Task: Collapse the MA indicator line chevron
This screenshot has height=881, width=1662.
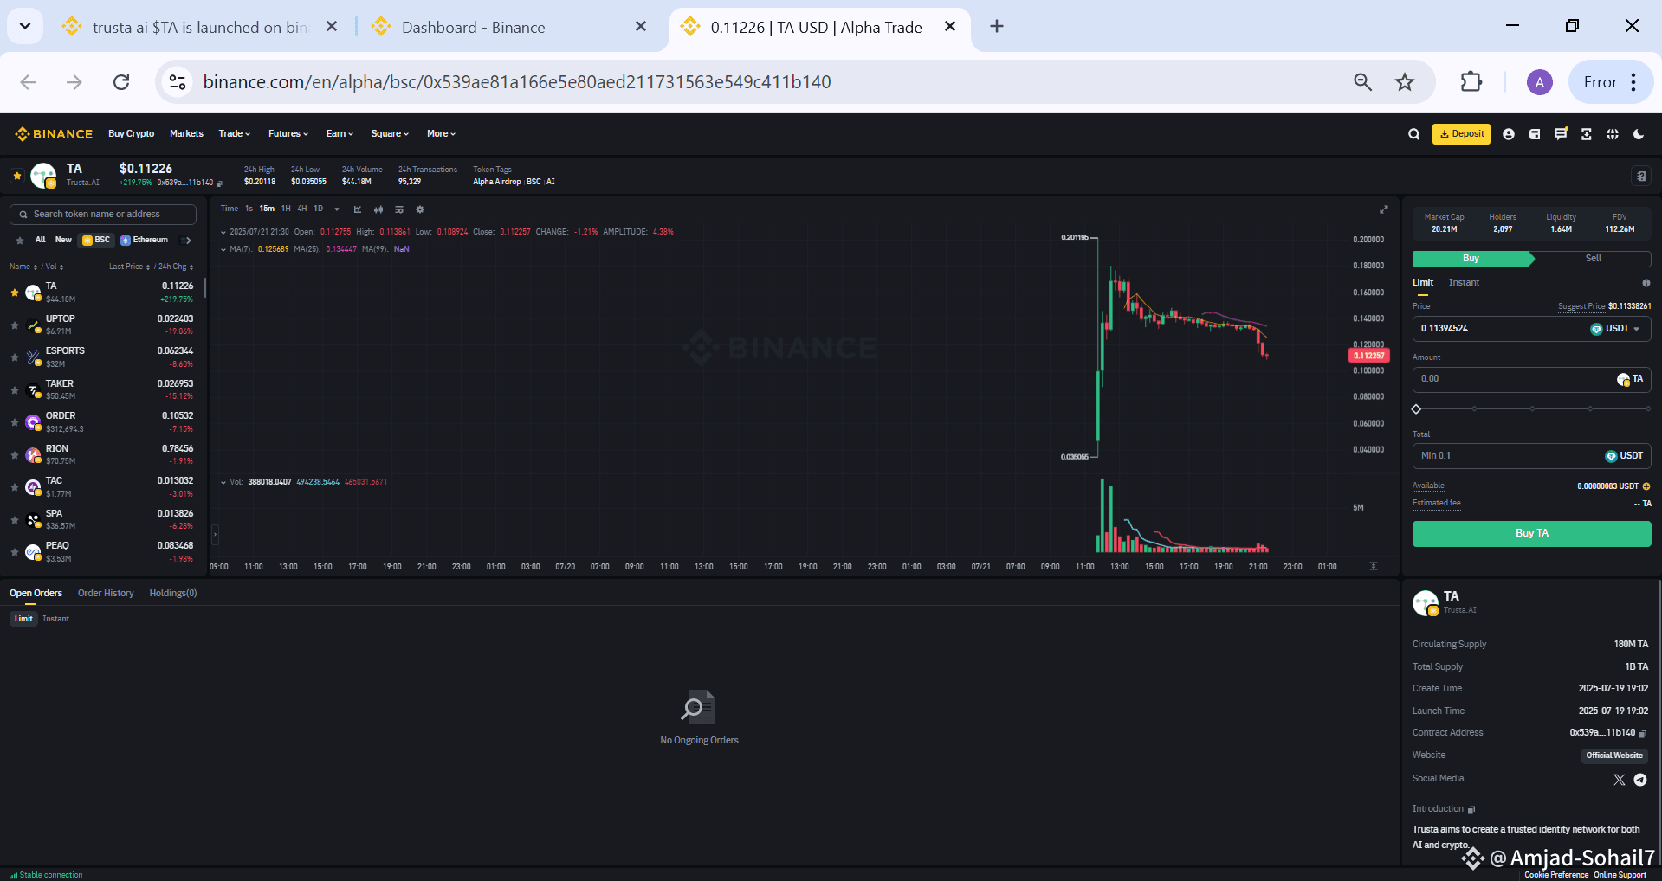Action: 223,249
